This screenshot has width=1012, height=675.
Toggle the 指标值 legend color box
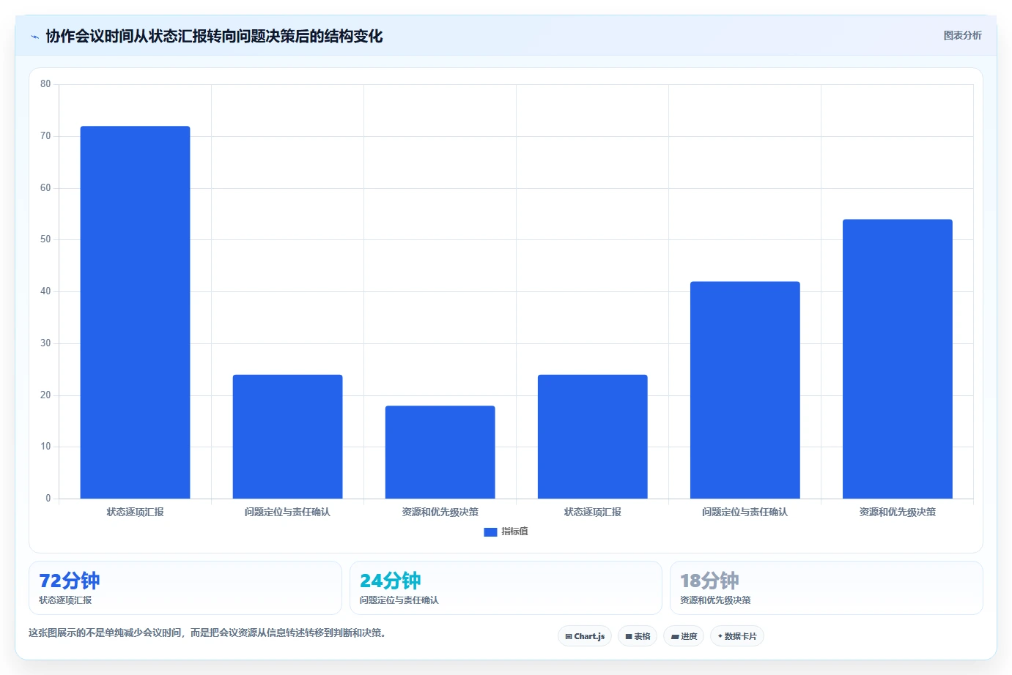click(x=490, y=532)
